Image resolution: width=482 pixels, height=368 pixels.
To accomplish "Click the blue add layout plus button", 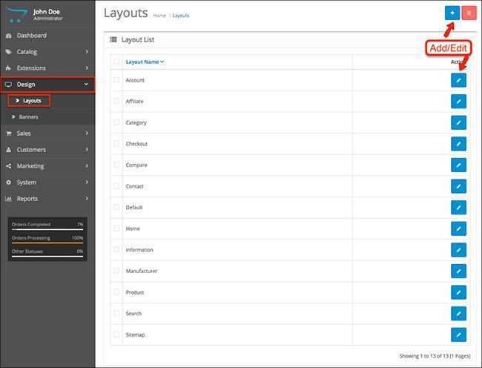I will pyautogui.click(x=452, y=13).
